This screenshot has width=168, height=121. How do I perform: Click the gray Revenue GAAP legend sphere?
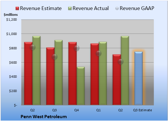[117, 9]
